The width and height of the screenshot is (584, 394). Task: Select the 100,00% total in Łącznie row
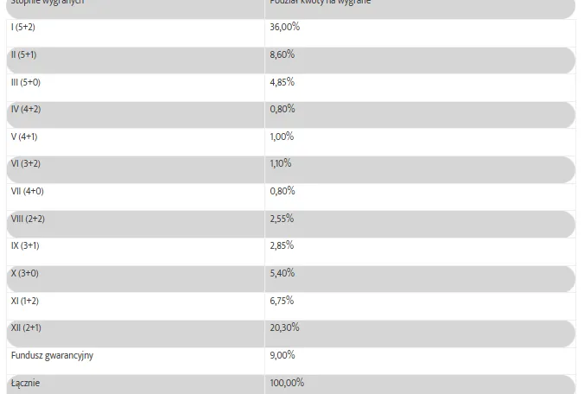tap(287, 383)
